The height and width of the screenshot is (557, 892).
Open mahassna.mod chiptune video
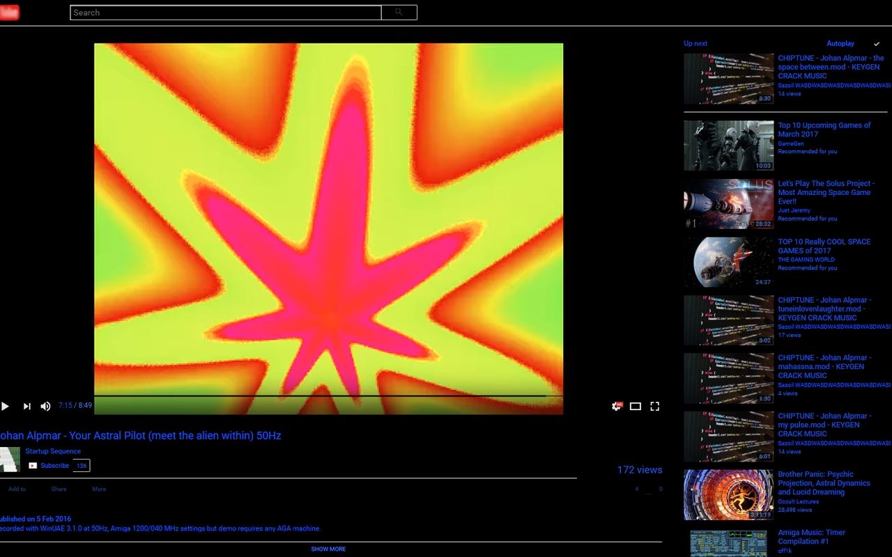824,366
